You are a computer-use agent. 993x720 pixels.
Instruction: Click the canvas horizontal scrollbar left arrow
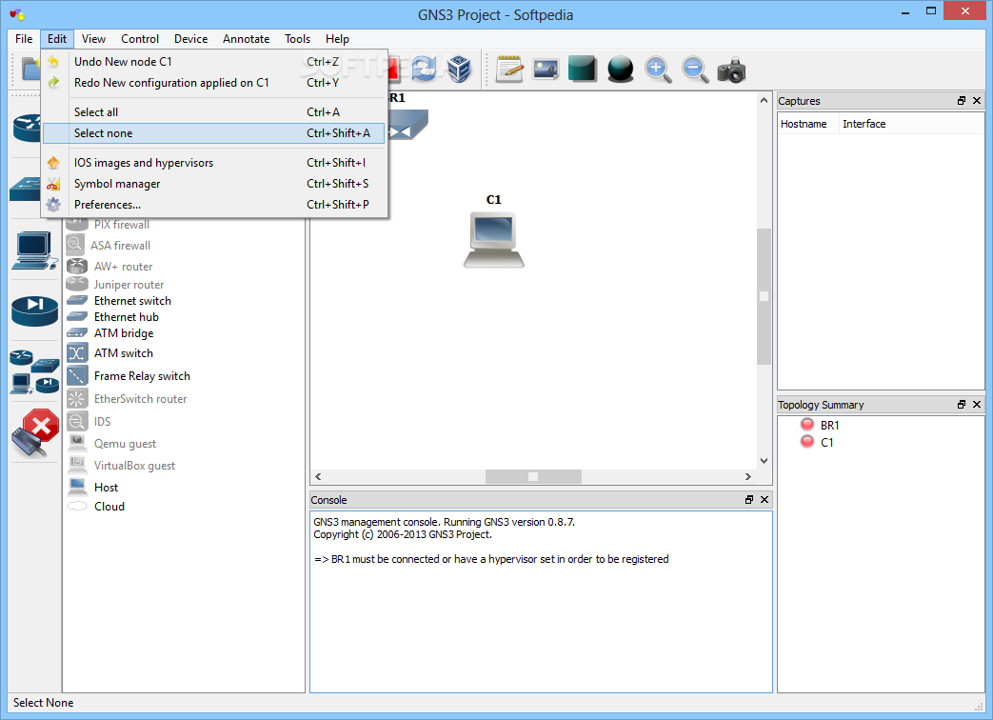318,476
